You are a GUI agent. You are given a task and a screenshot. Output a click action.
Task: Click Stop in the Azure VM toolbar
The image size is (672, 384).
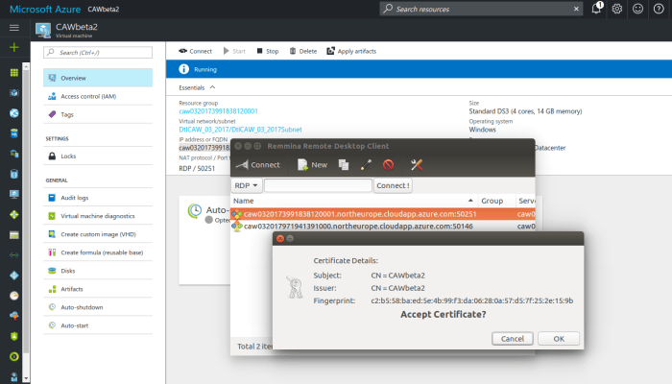(268, 51)
